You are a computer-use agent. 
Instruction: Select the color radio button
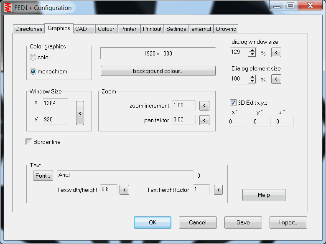click(x=33, y=58)
